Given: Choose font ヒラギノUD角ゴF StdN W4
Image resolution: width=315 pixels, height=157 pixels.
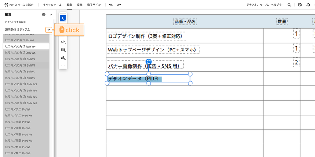Looking at the screenshot, I should pyautogui.click(x=26, y=90).
